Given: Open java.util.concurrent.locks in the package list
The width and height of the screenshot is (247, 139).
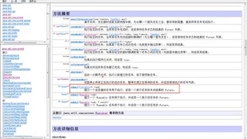Looking at the screenshot, I should click(x=16, y=24).
